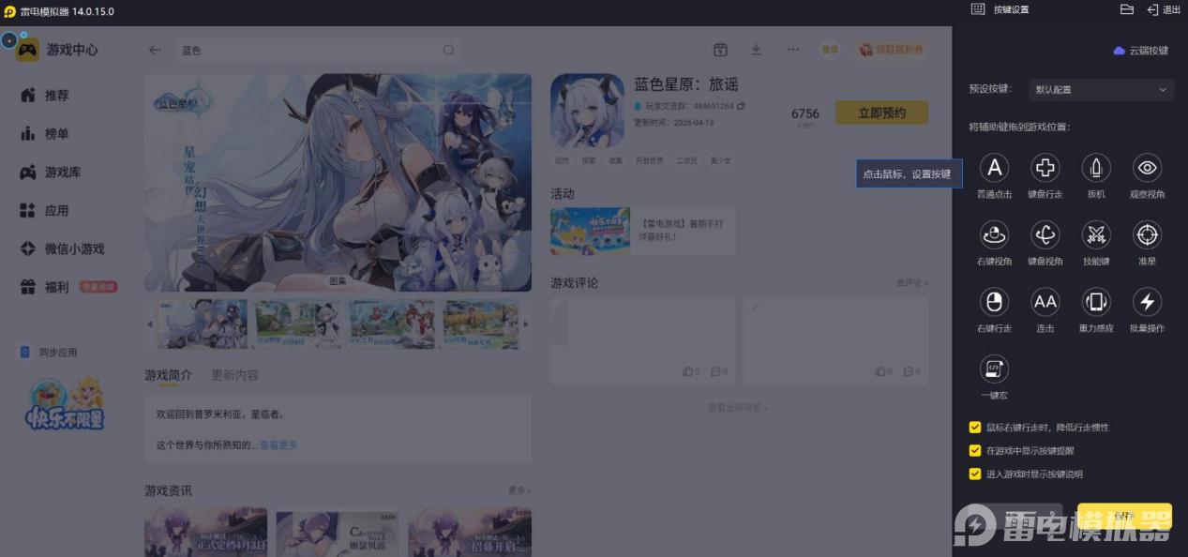Open 游戏库 game library in sidebar

[51, 173]
